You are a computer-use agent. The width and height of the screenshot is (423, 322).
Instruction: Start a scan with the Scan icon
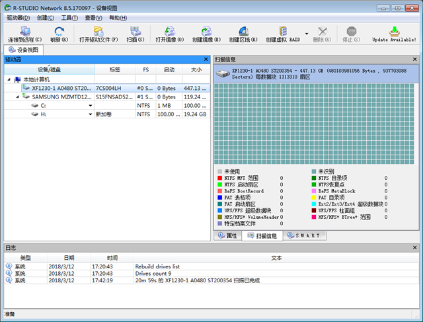(x=135, y=31)
